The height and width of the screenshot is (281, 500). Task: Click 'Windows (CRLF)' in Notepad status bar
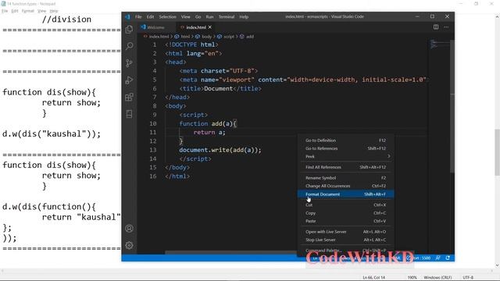tap(437, 278)
